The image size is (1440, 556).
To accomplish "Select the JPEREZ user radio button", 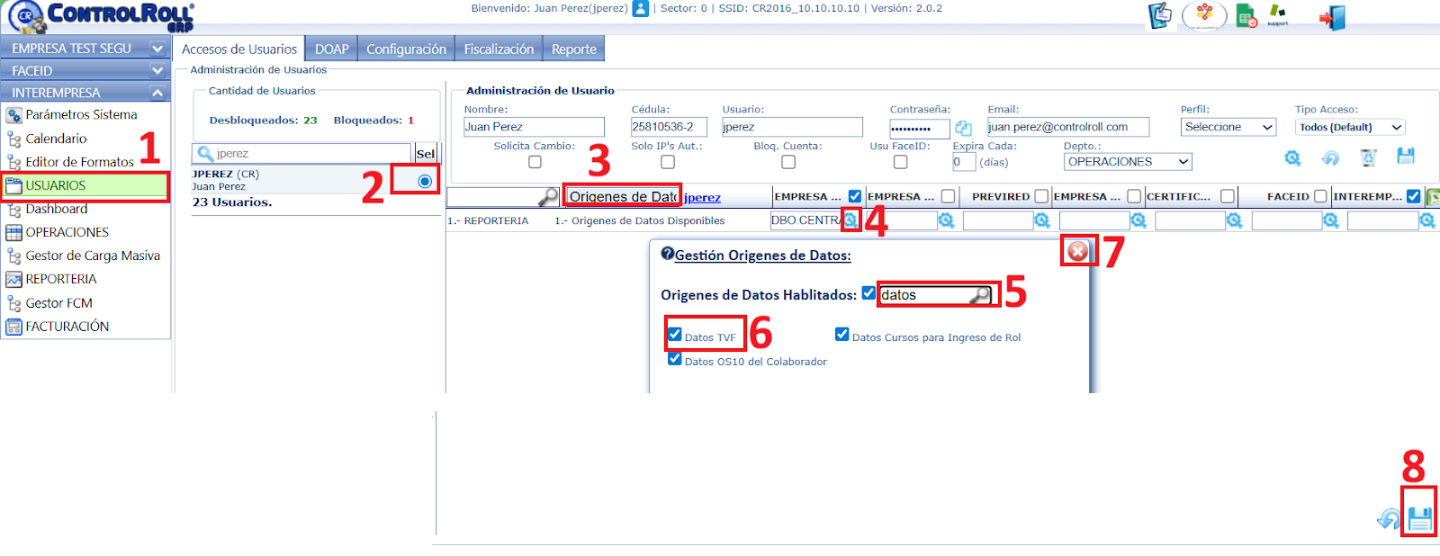I will 425,182.
